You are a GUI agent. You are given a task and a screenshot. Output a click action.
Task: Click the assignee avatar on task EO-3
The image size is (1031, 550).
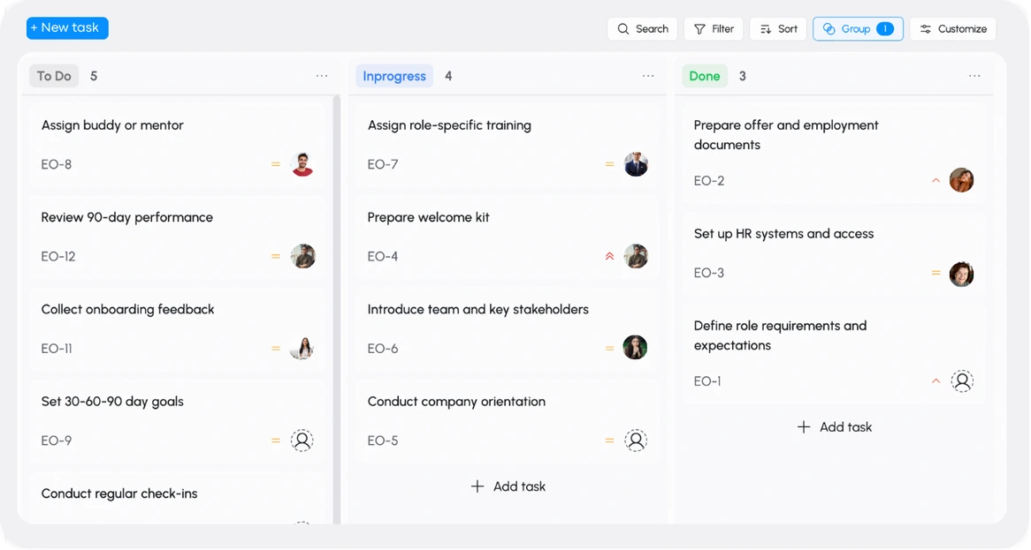point(961,274)
